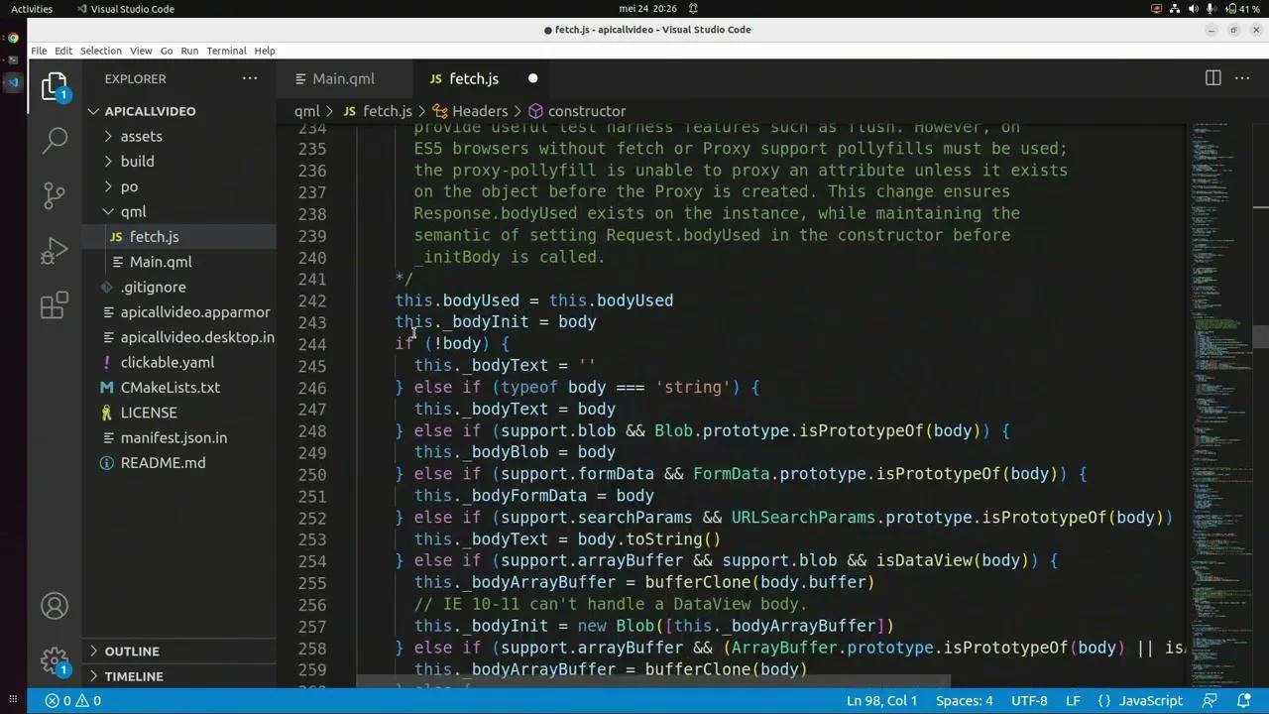The image size is (1269, 714).
Task: Switch to the Main.qml tab
Action: (343, 78)
